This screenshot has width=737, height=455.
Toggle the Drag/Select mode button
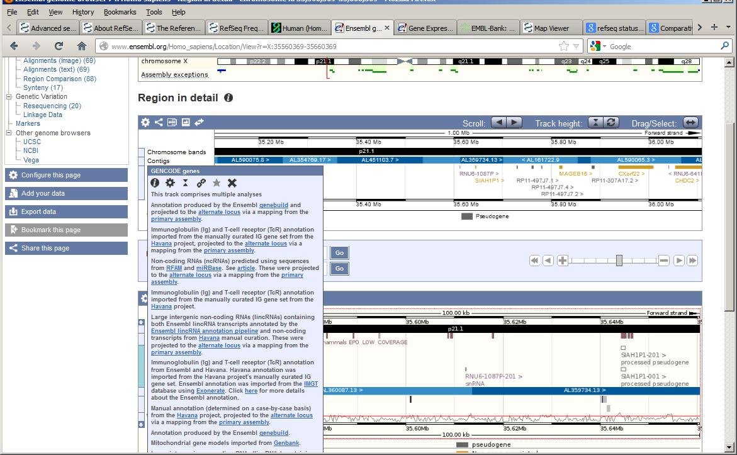click(690, 123)
